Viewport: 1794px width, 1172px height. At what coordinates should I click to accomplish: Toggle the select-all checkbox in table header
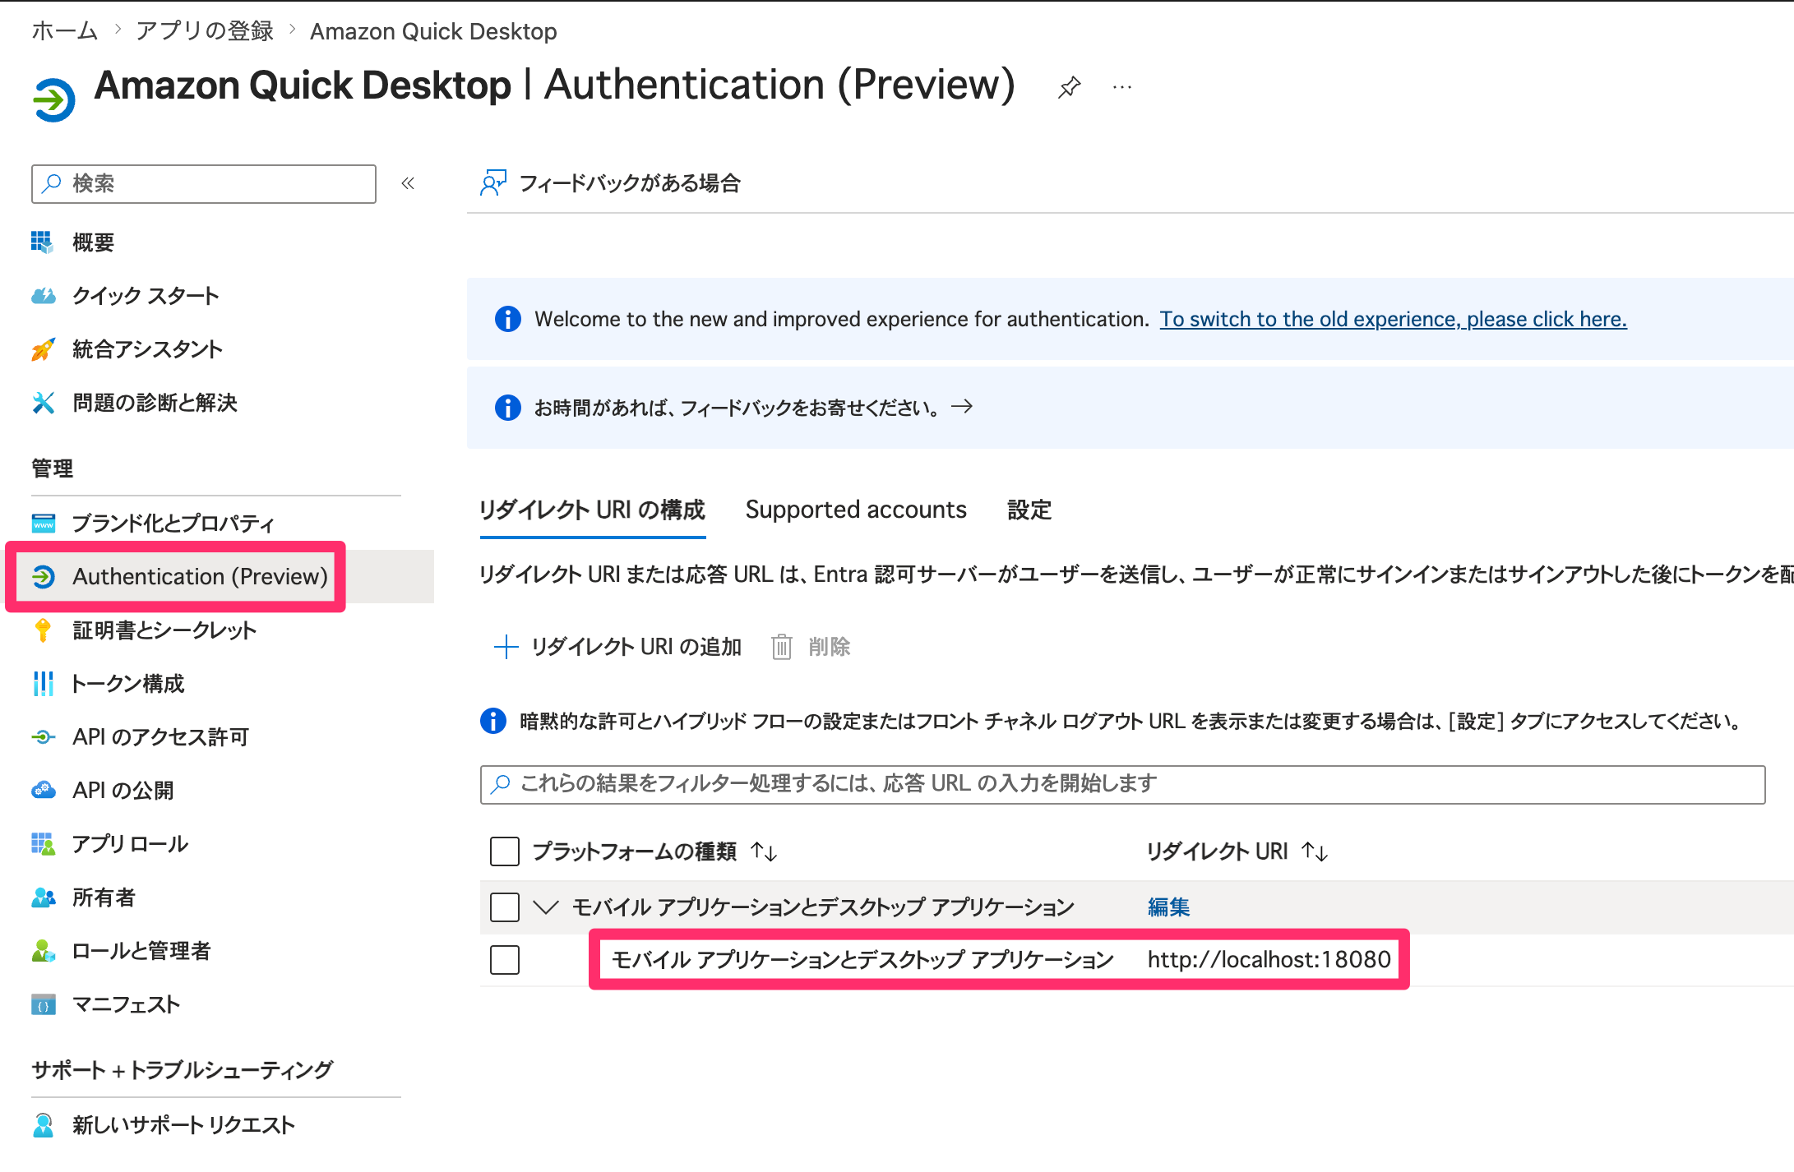click(x=504, y=851)
